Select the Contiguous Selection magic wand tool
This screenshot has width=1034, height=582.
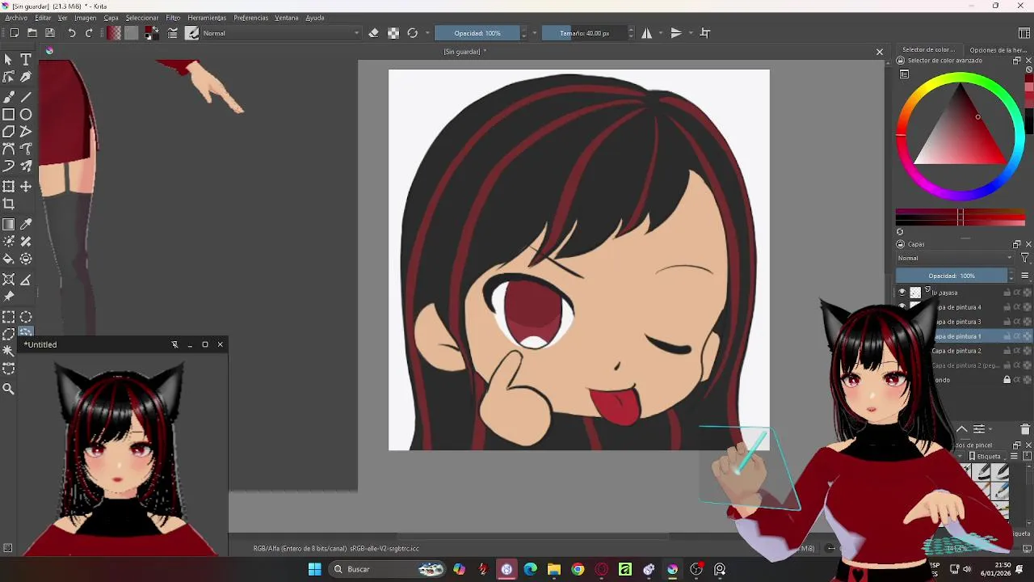[x=9, y=351]
